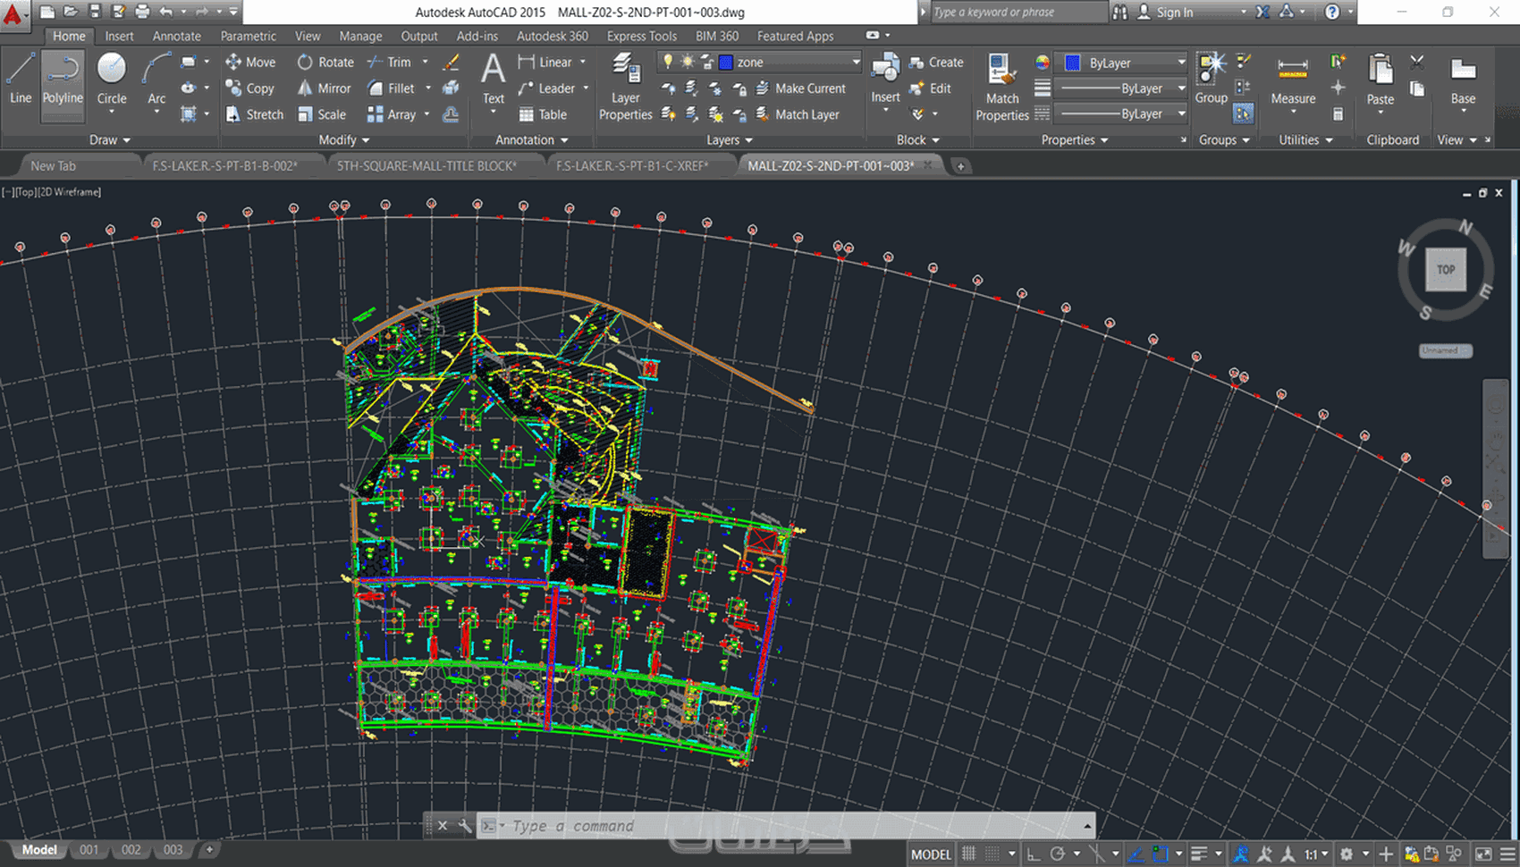Open the zone layer dropdown

855,63
